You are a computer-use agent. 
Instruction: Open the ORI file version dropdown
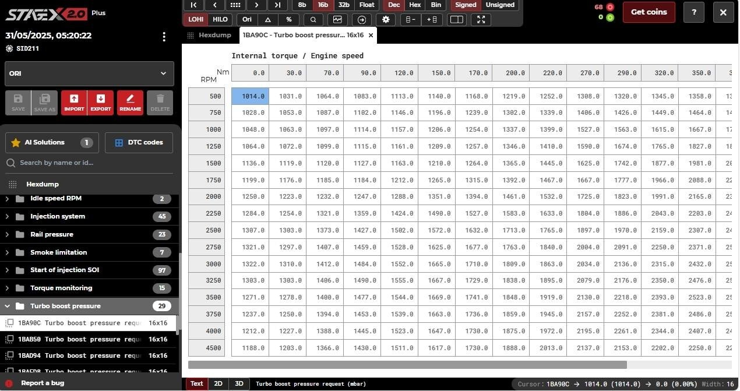point(89,74)
